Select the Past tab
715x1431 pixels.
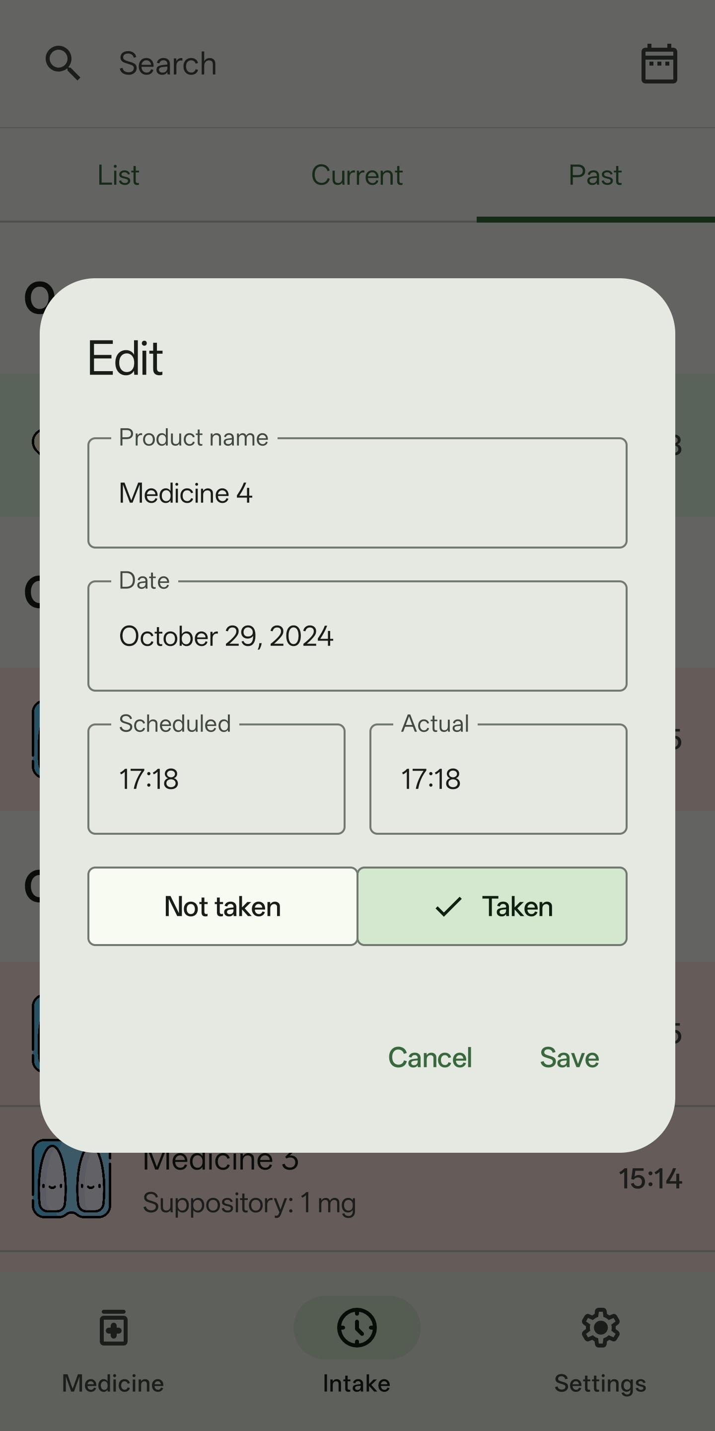595,175
